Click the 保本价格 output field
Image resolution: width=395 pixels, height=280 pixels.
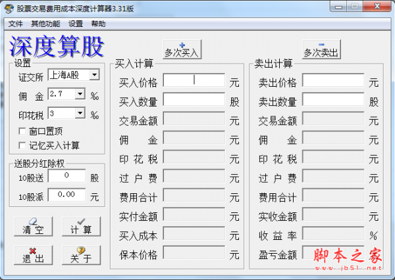194,252
